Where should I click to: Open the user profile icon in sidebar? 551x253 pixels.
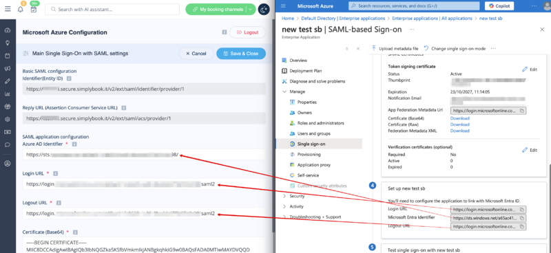click(8, 163)
